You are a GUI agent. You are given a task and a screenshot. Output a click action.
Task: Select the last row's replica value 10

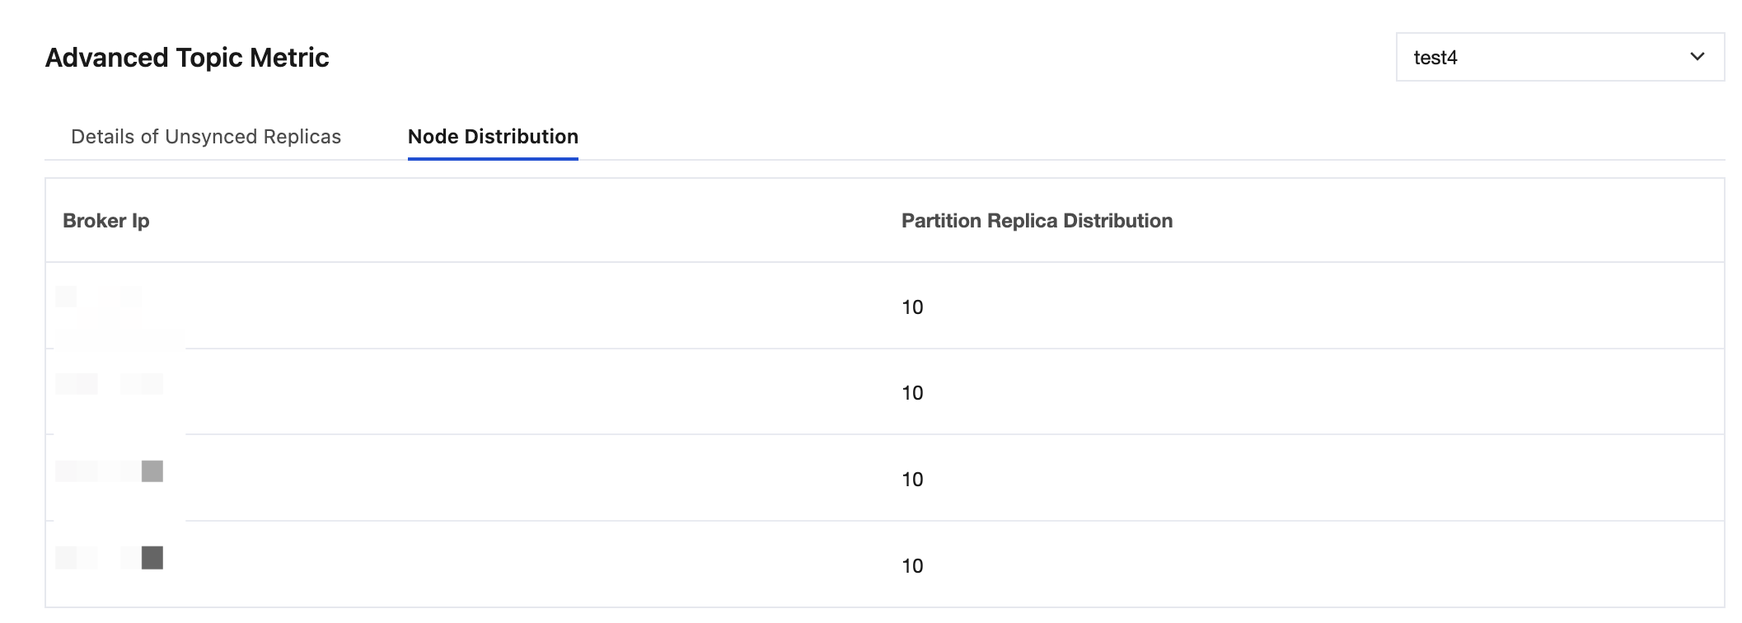click(912, 566)
